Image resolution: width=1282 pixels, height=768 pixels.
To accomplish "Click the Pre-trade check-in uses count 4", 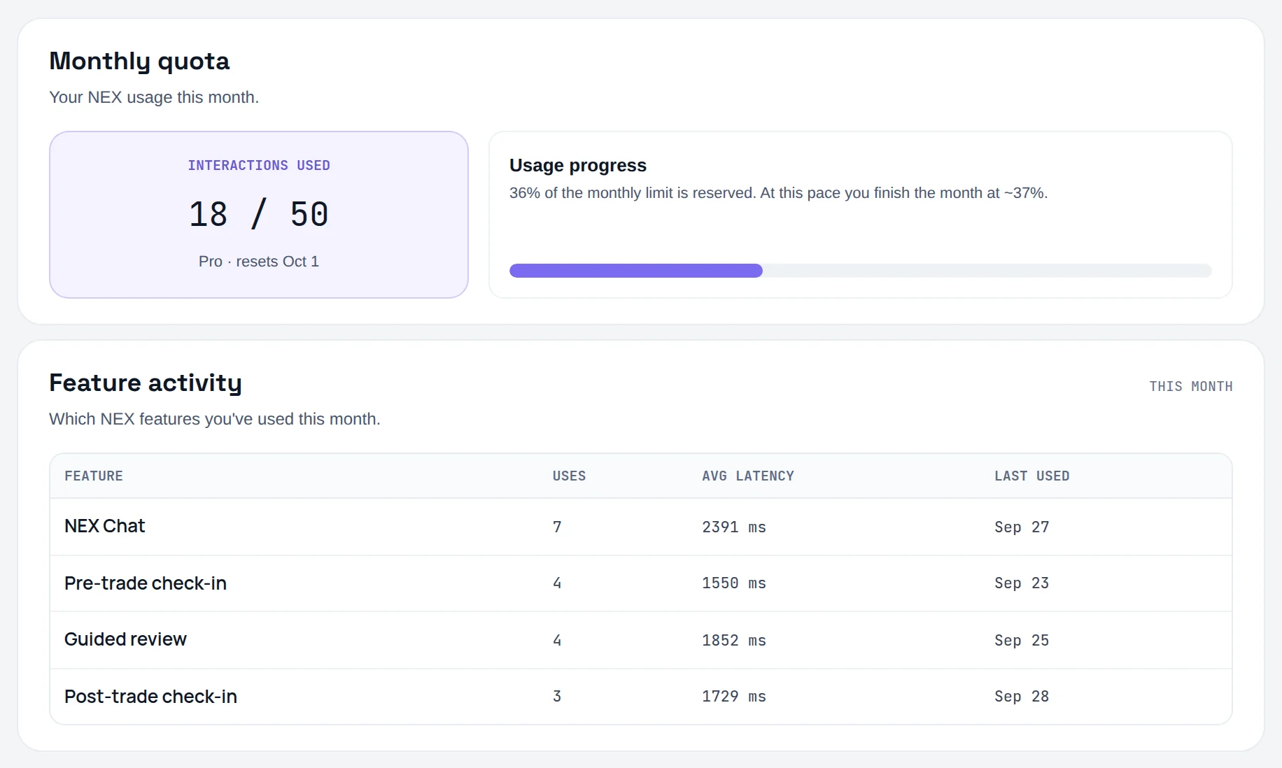I will click(x=557, y=583).
